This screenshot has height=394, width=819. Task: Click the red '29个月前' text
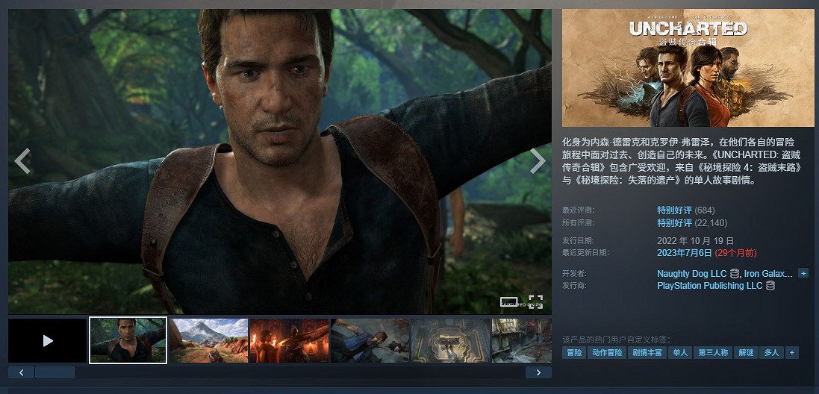[x=735, y=253]
